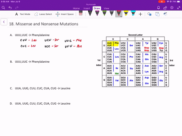
Task: Click the 'Numerade' notebook title
Action: [91, 5]
